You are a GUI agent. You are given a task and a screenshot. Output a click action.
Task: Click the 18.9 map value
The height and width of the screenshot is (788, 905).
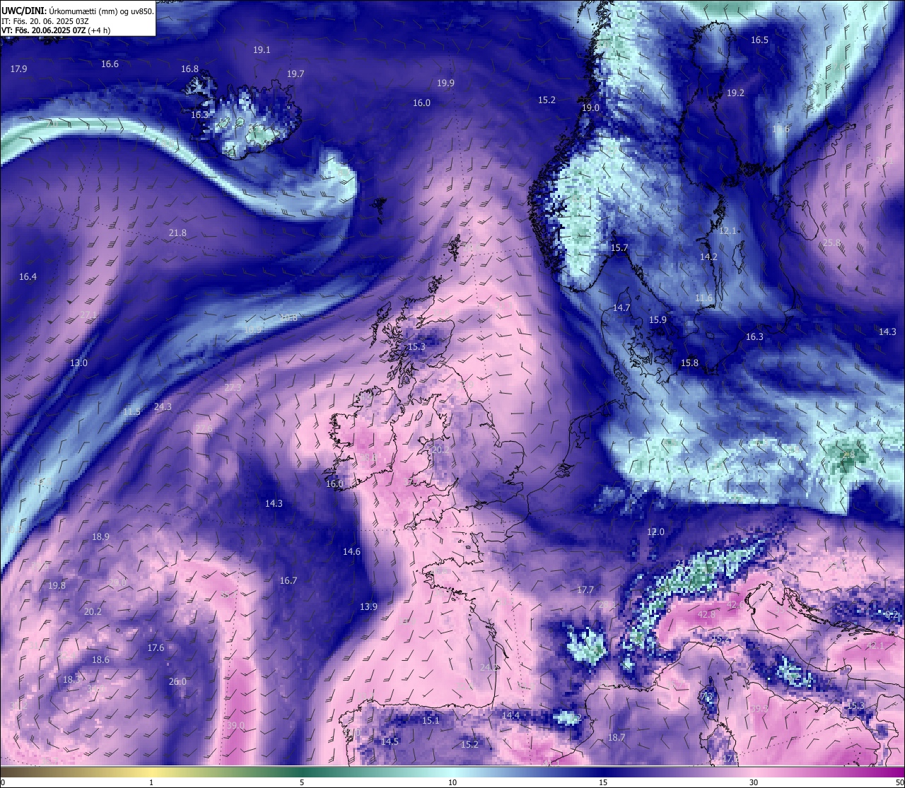tap(100, 536)
